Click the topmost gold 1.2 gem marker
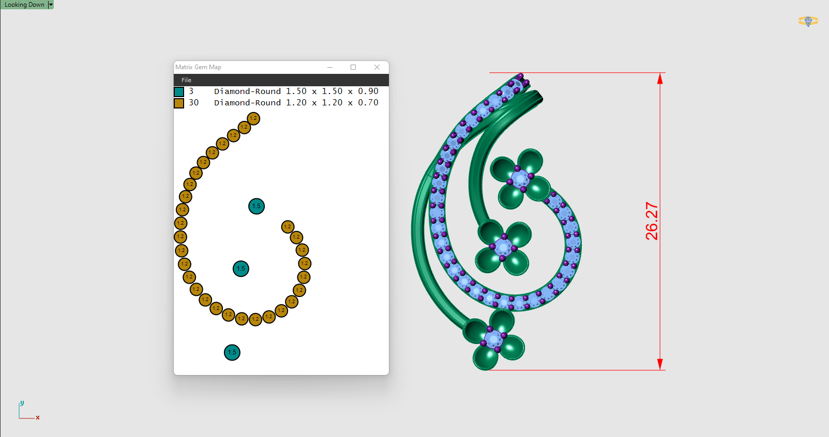This screenshot has height=437, width=829. [x=253, y=118]
